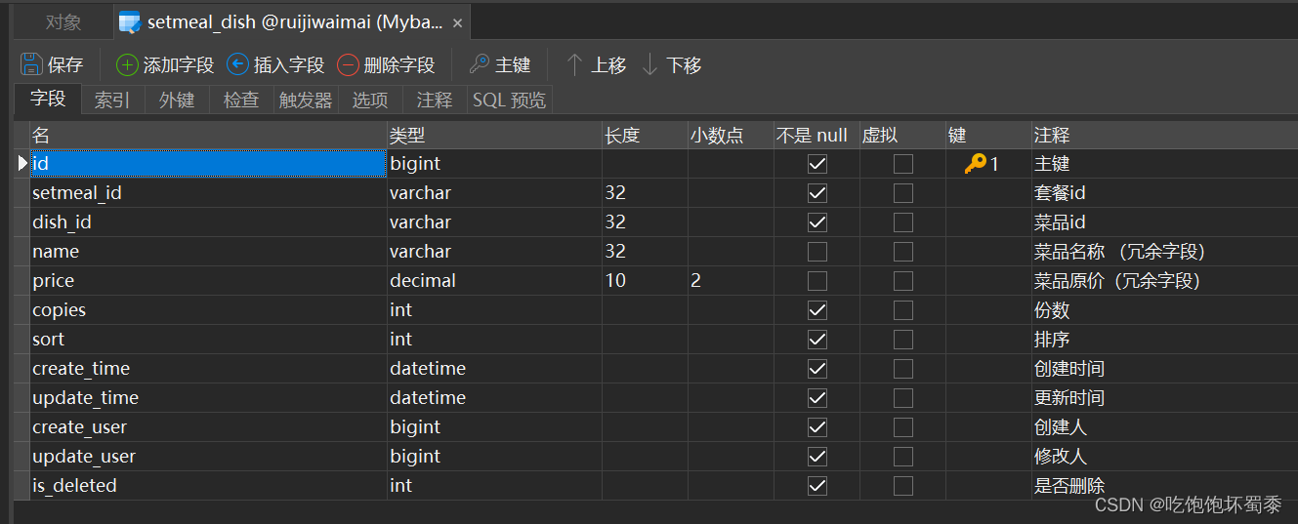1298x524 pixels.
Task: Click Insert Field (插入字段) button
Action: 275,65
